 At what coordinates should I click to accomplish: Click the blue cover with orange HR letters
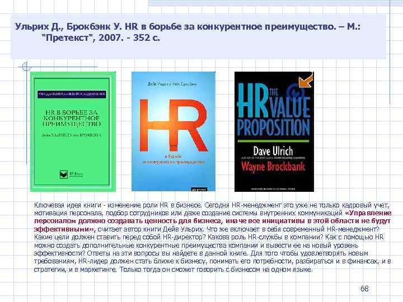coord(173,131)
